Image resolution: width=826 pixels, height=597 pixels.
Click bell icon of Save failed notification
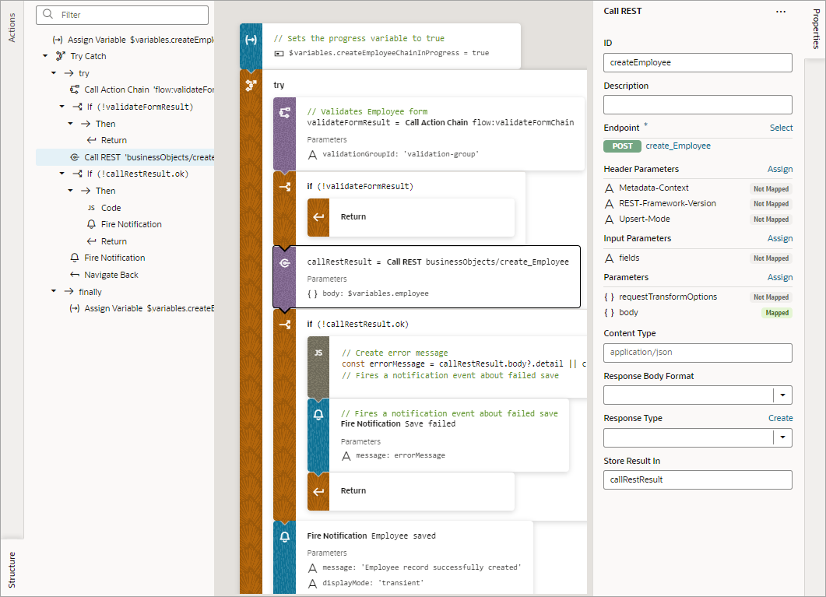[318, 415]
